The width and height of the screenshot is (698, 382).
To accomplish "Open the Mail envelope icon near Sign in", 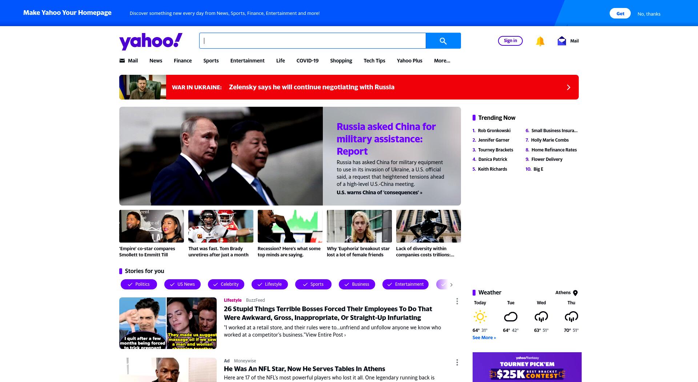I will [562, 41].
